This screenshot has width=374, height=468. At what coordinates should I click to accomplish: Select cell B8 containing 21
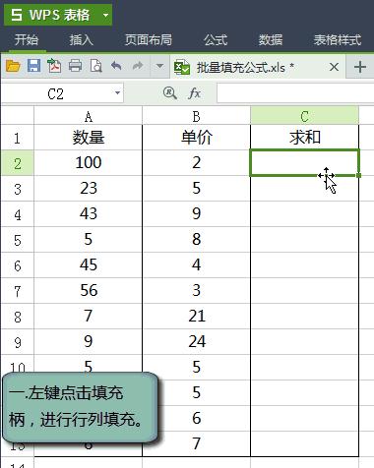(196, 317)
